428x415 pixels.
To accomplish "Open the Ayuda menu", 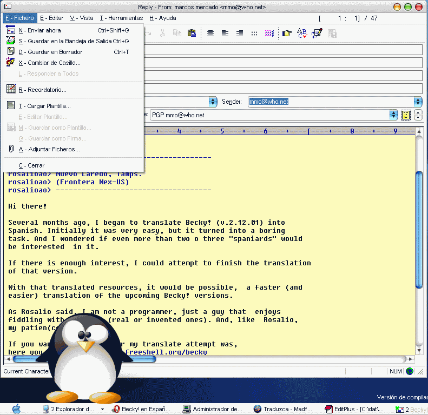I will click(163, 18).
